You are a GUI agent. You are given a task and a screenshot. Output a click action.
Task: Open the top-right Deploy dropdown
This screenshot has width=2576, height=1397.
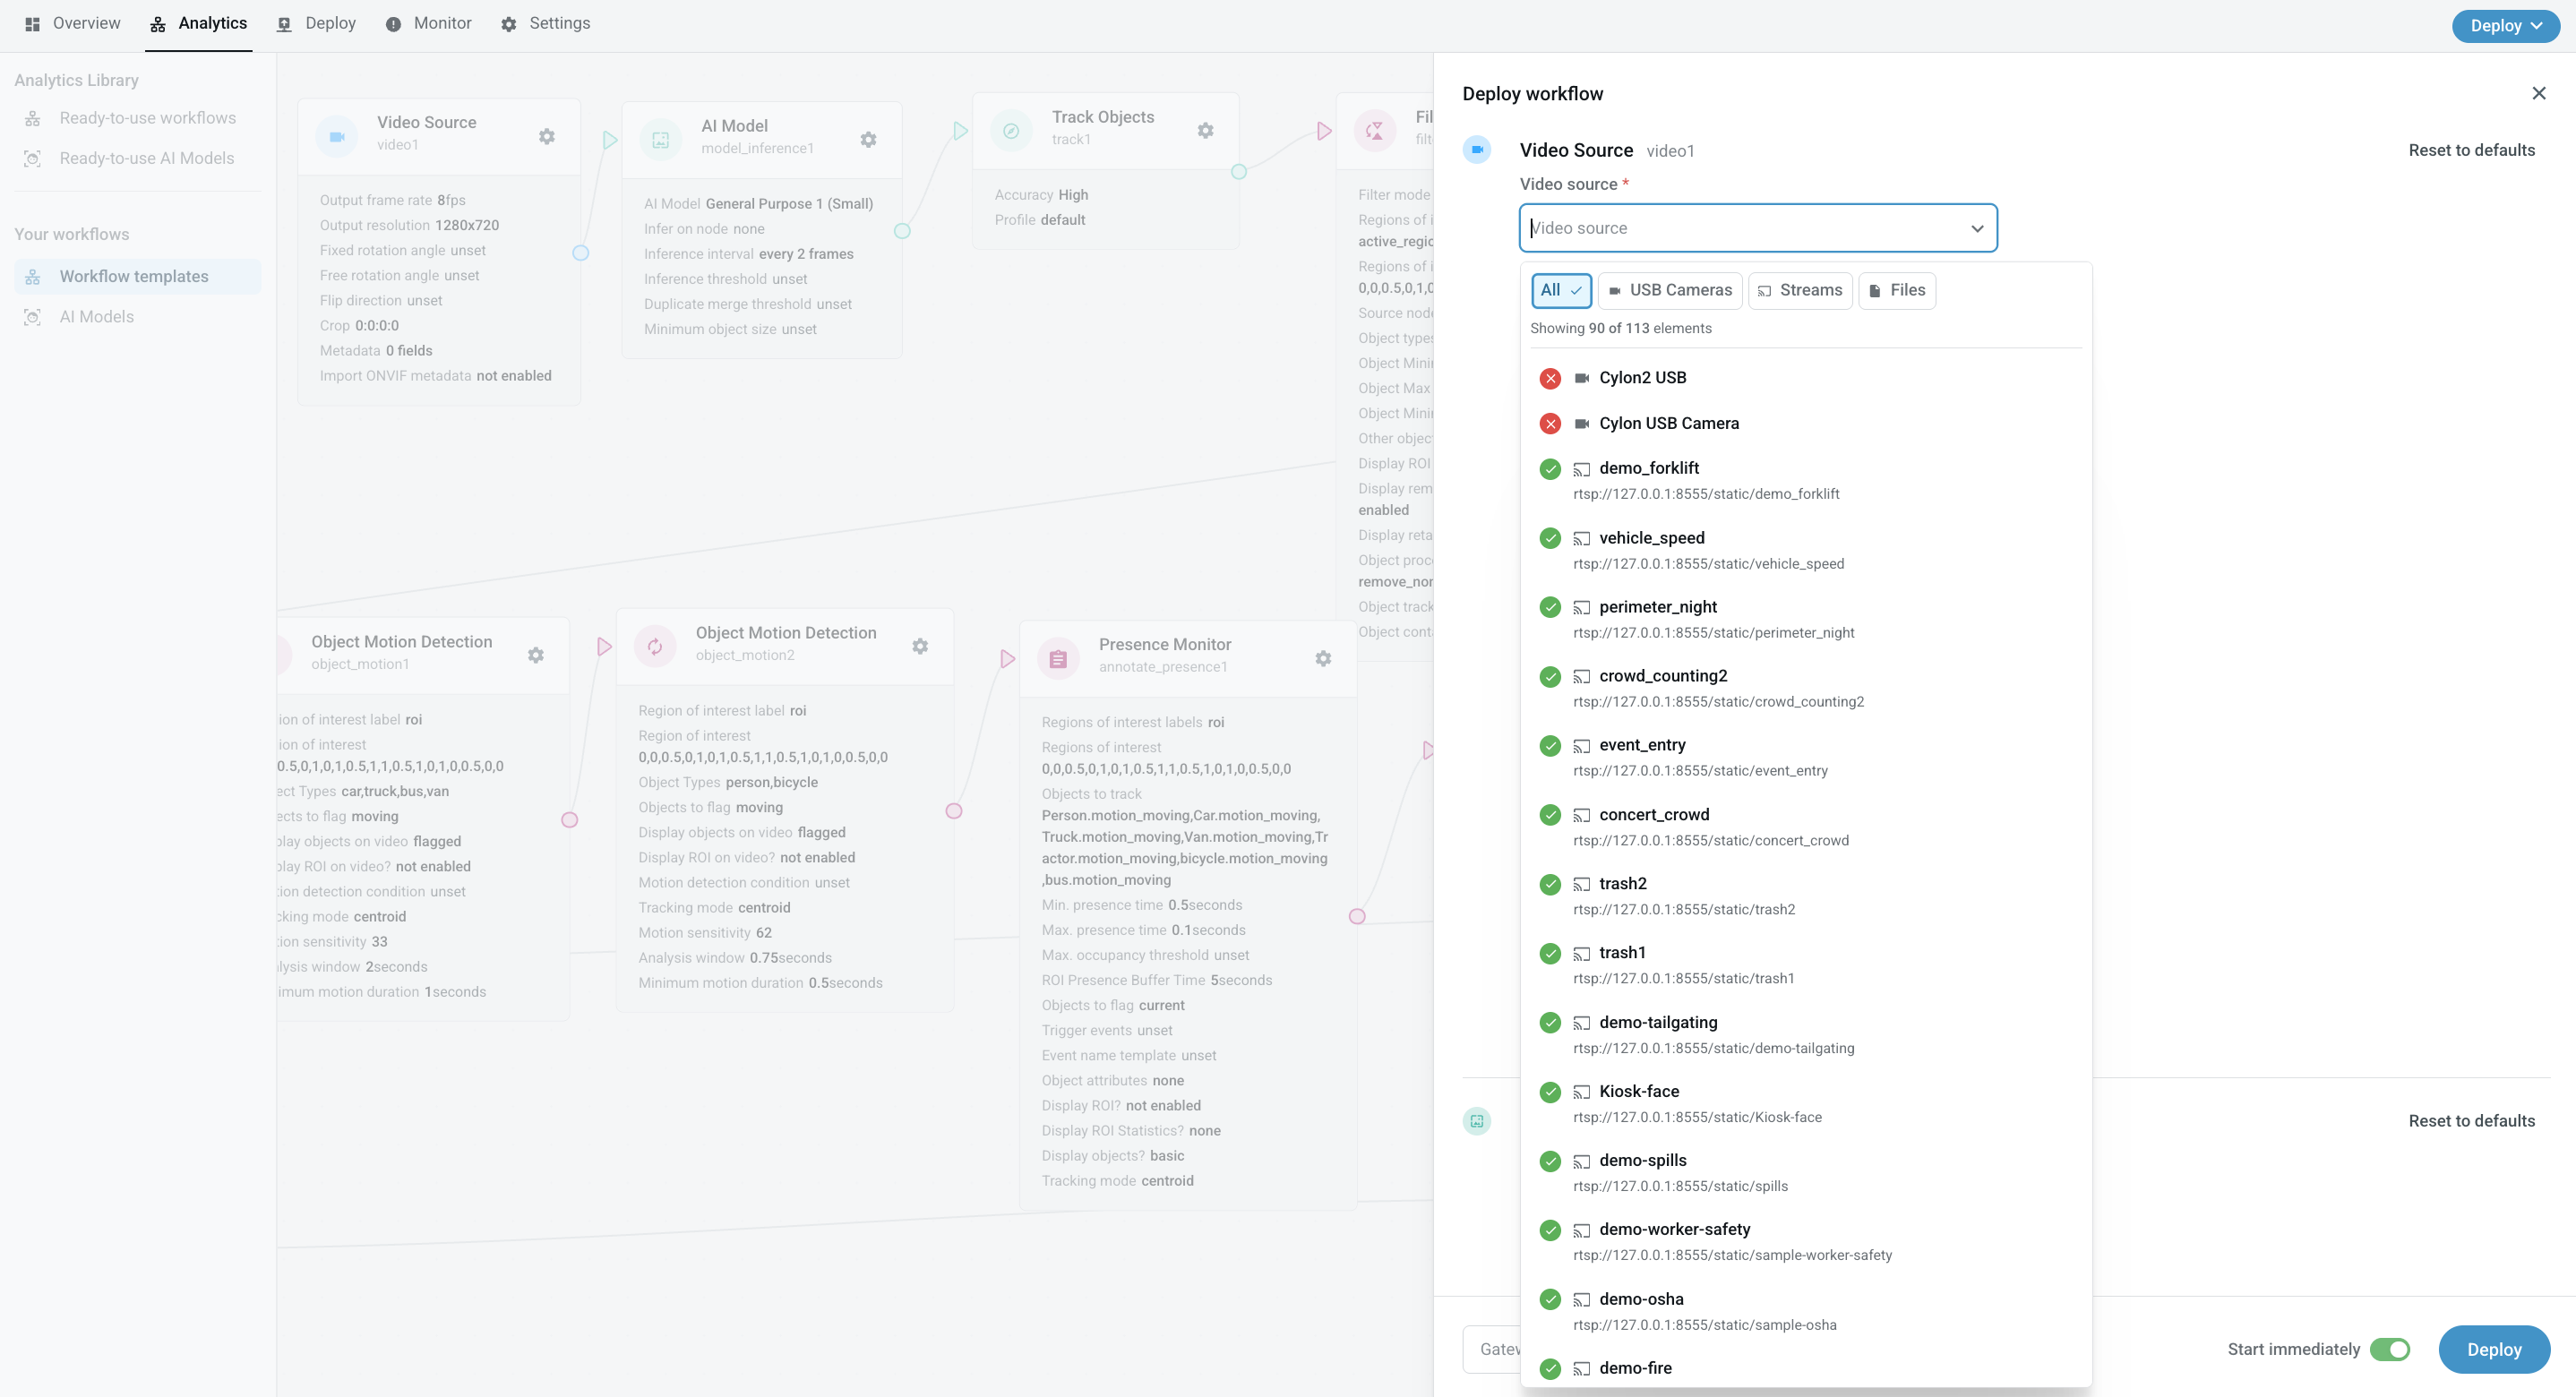point(2505,26)
